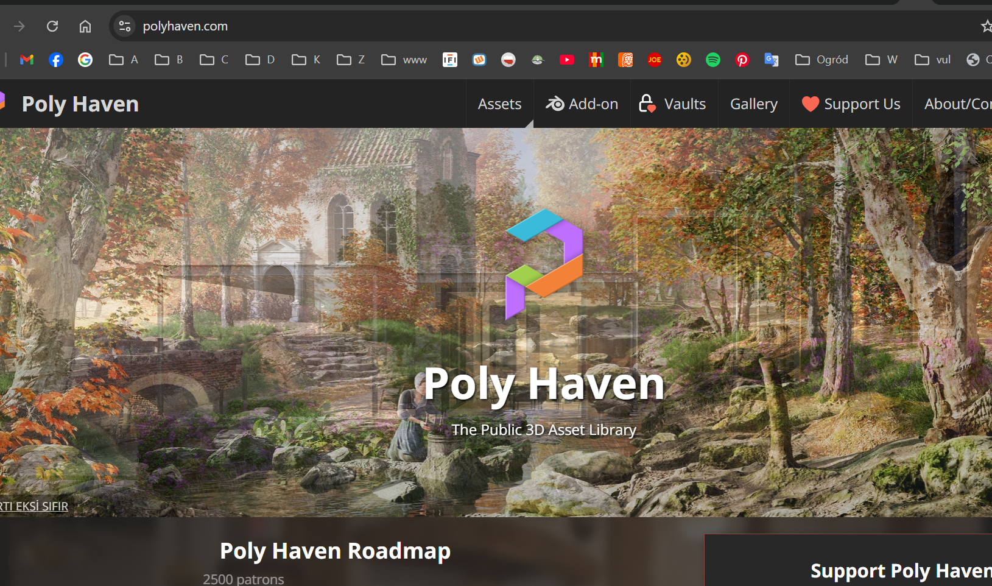Open the Pinterest bookmark

[x=742, y=60]
